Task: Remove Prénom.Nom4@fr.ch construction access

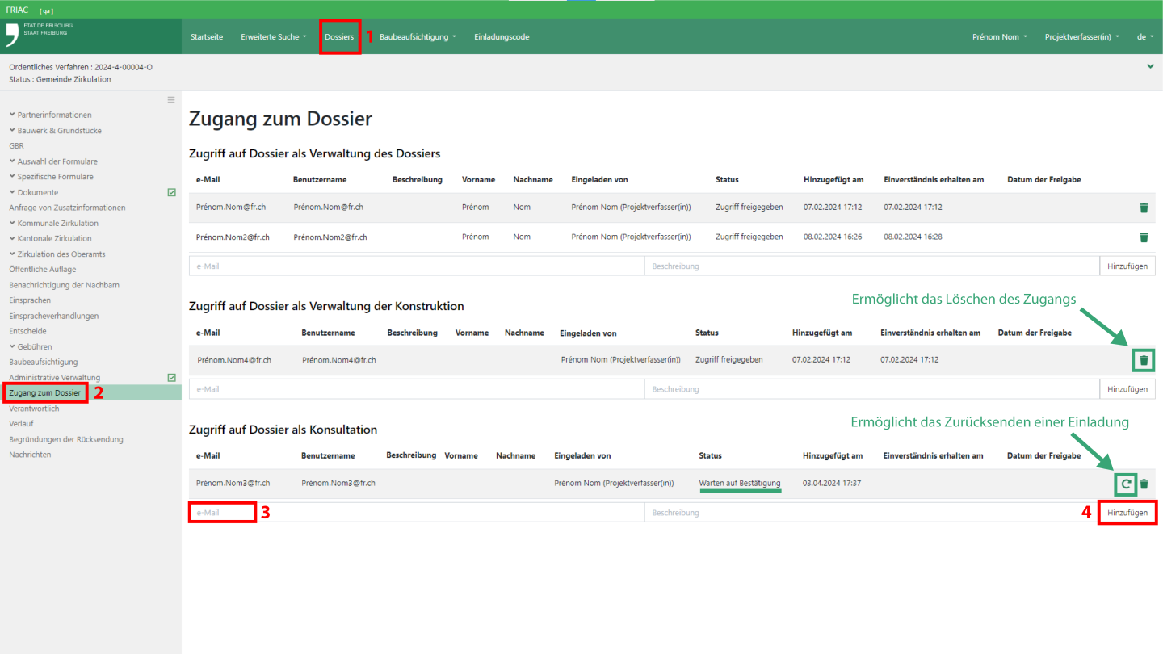Action: point(1144,360)
